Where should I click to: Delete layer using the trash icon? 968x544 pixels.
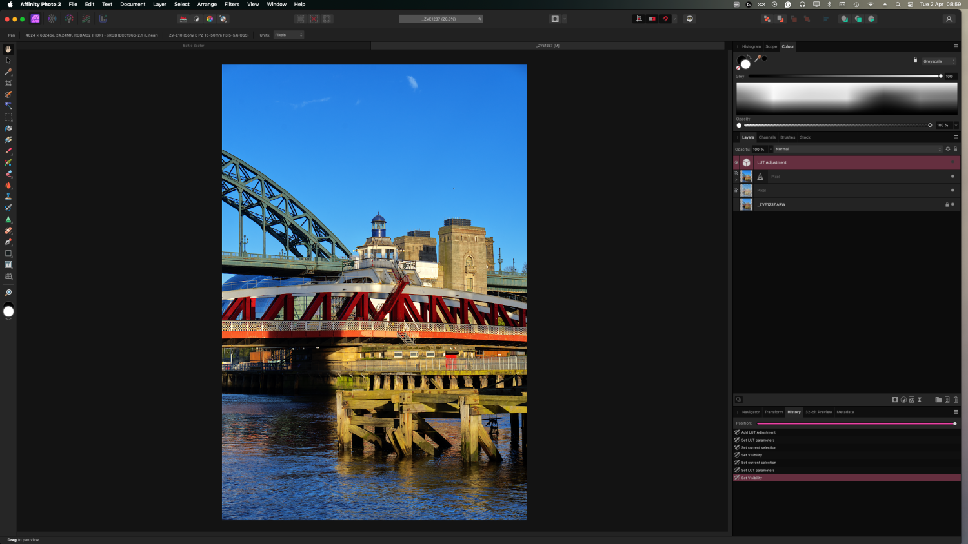click(956, 400)
